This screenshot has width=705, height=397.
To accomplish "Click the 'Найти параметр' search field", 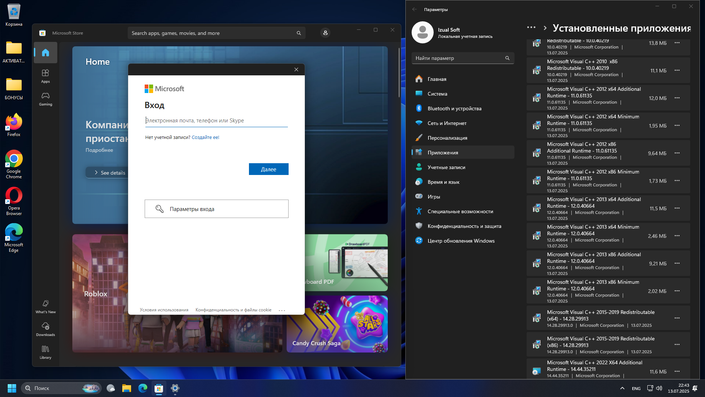I will pyautogui.click(x=463, y=58).
